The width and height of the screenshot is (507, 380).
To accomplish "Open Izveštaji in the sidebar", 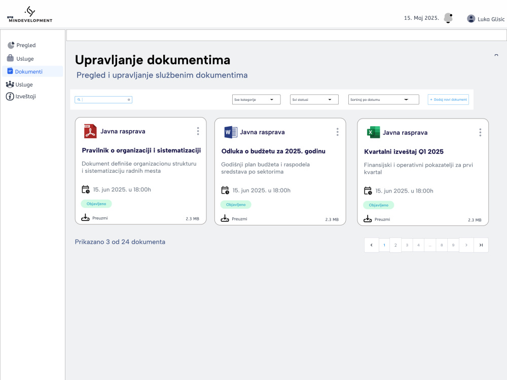I will click(25, 96).
